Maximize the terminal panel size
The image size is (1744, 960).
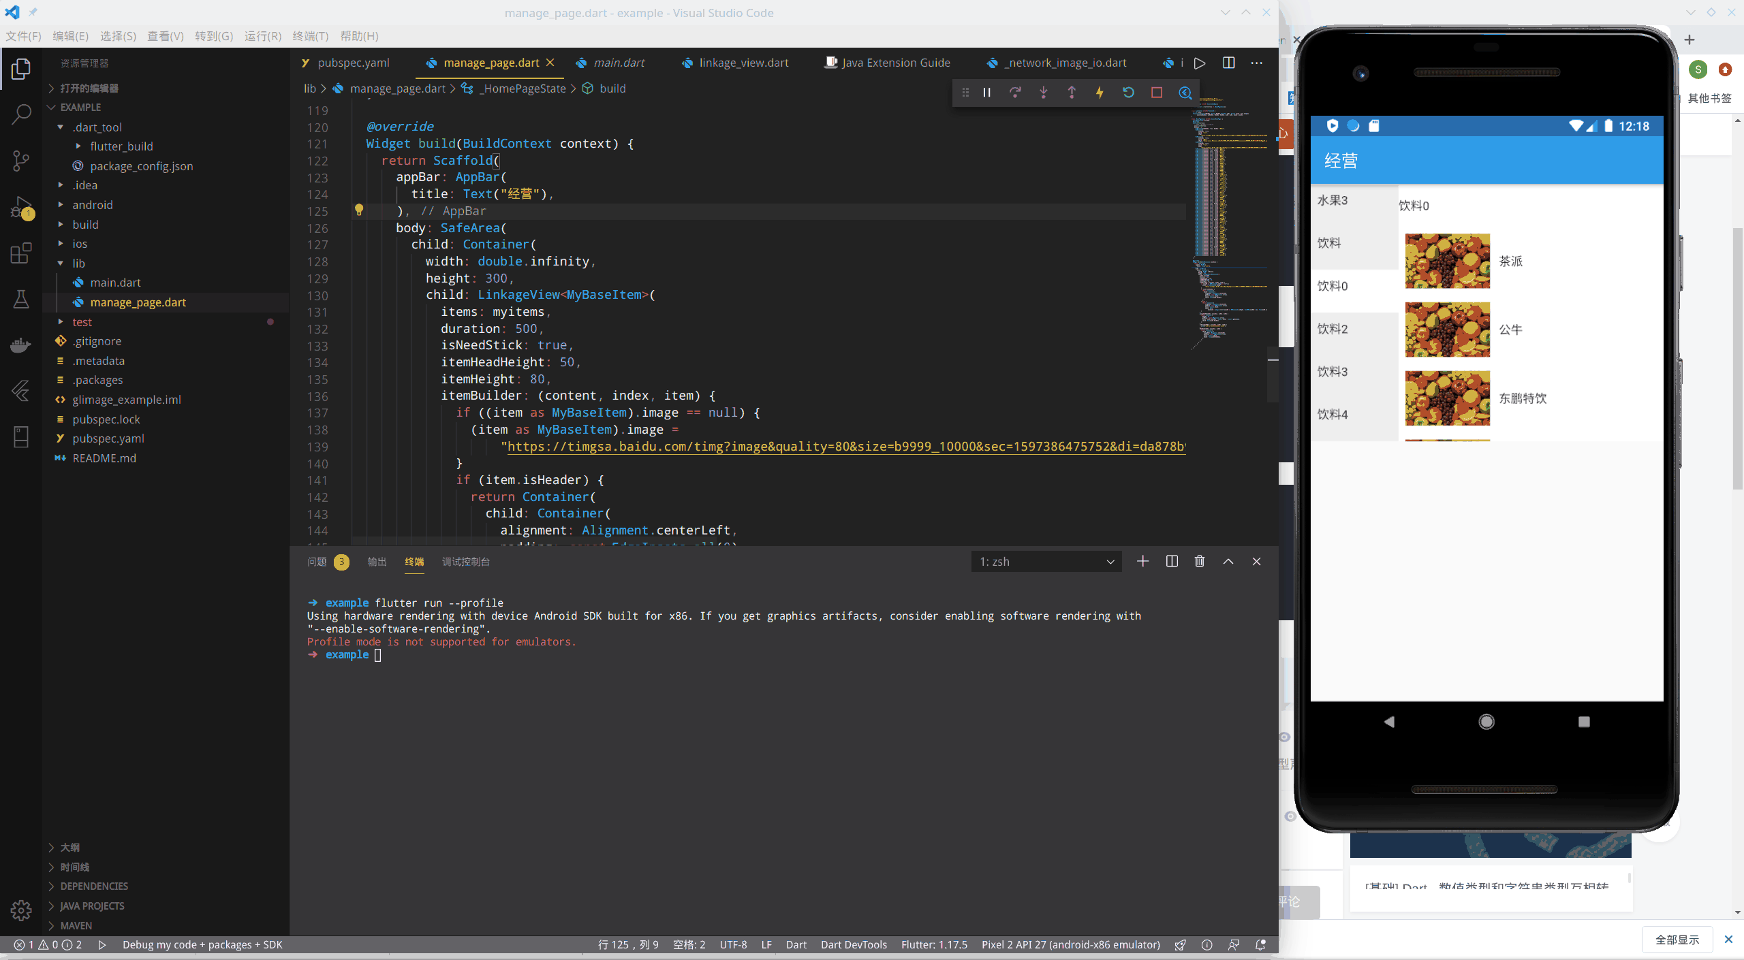[1228, 561]
